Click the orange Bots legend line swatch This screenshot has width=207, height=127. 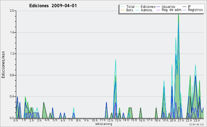pos(122,10)
